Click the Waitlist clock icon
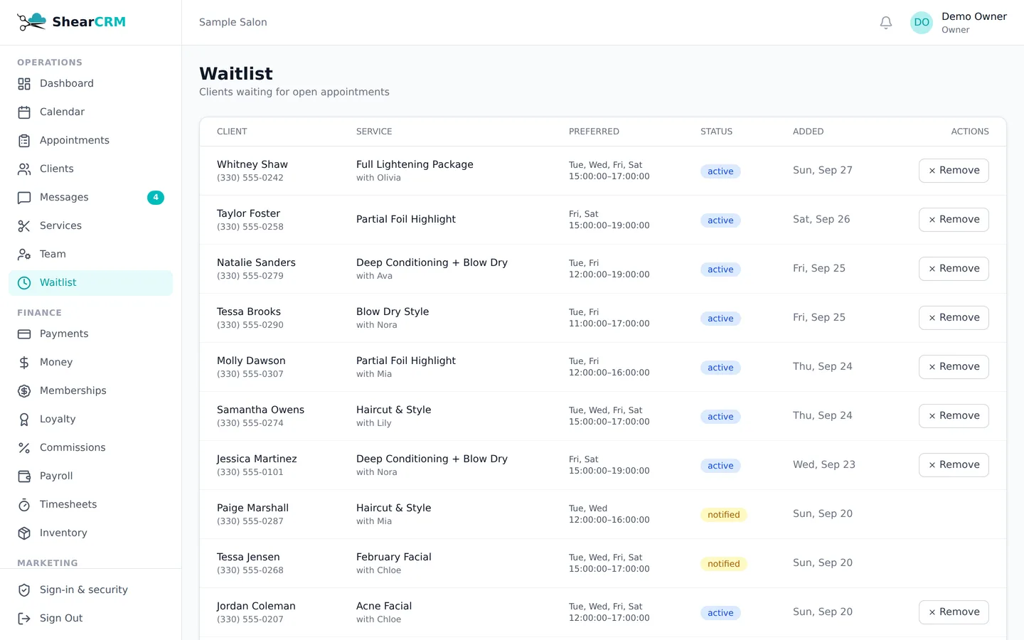 click(x=24, y=283)
